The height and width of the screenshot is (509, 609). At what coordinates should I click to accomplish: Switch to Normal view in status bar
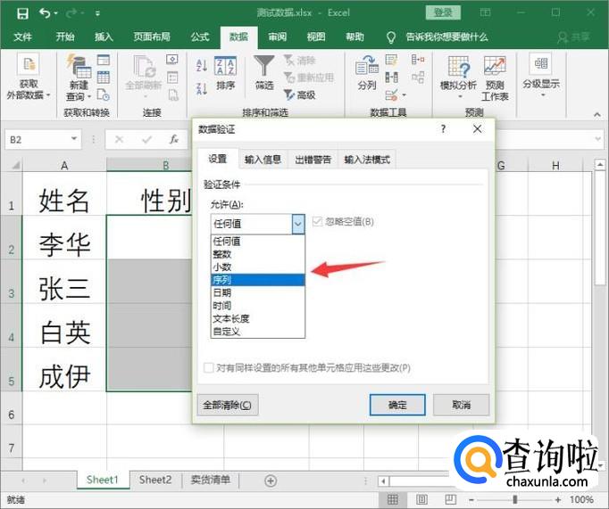click(393, 499)
